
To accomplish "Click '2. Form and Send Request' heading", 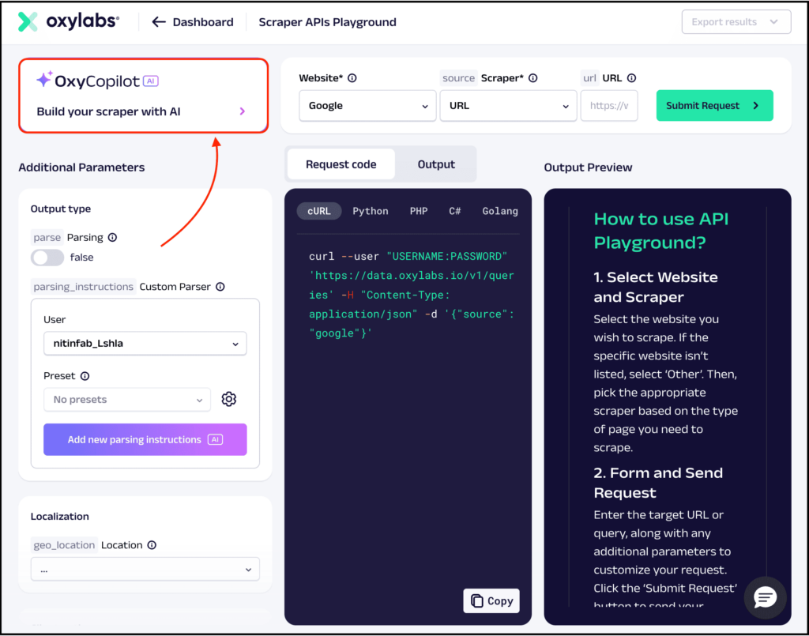I will click(658, 483).
